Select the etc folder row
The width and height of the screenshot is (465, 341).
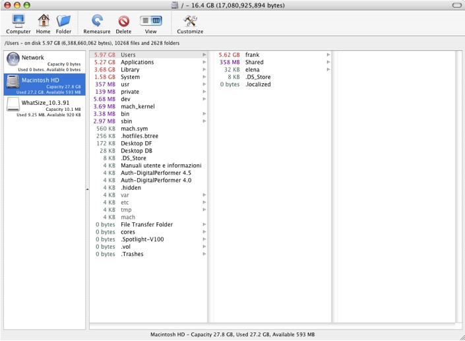(148, 202)
